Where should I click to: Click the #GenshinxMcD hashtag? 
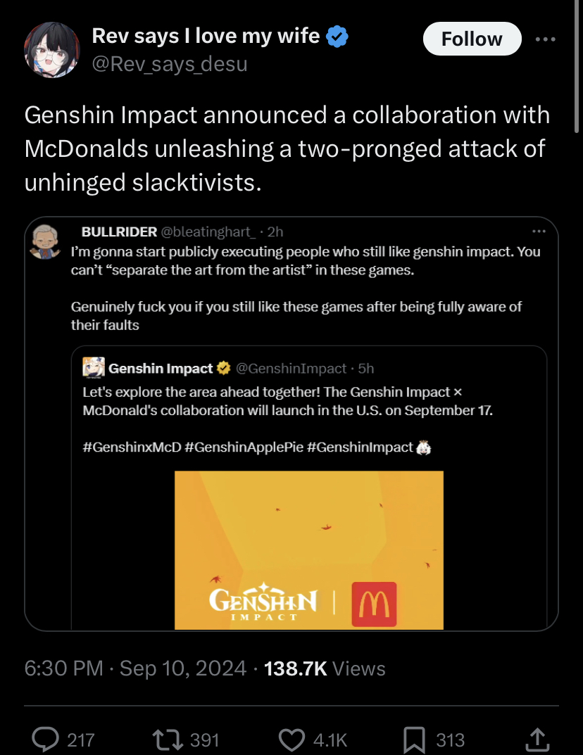click(x=132, y=447)
